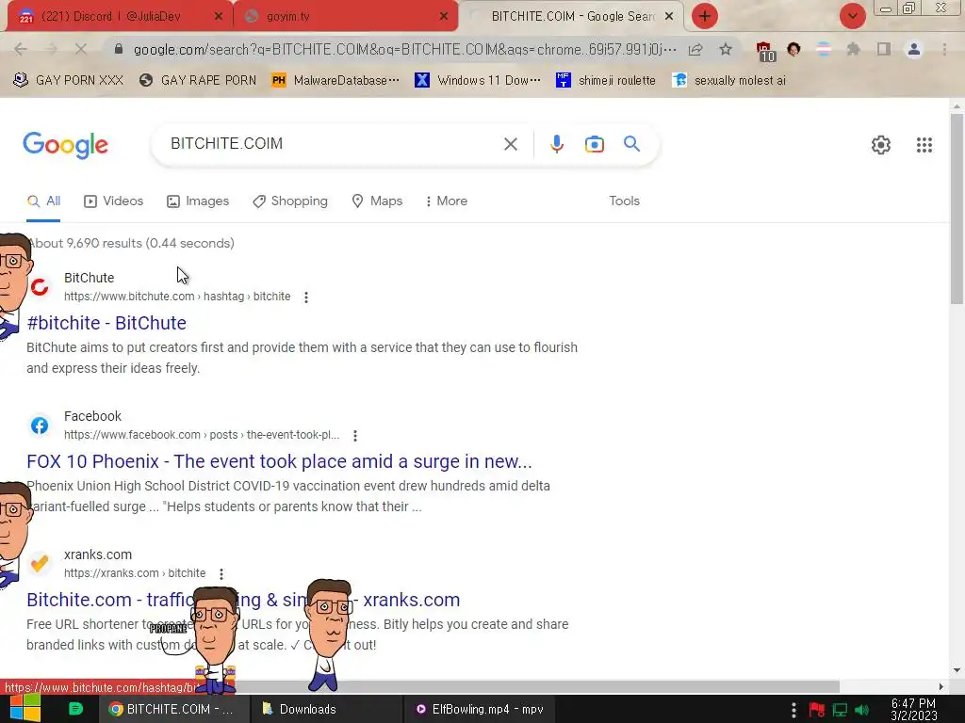
Task: Stop loading the page with X button
Action: click(x=81, y=49)
